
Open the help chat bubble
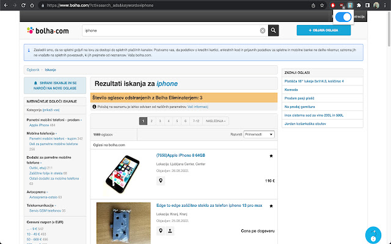pyautogui.click(x=373, y=235)
